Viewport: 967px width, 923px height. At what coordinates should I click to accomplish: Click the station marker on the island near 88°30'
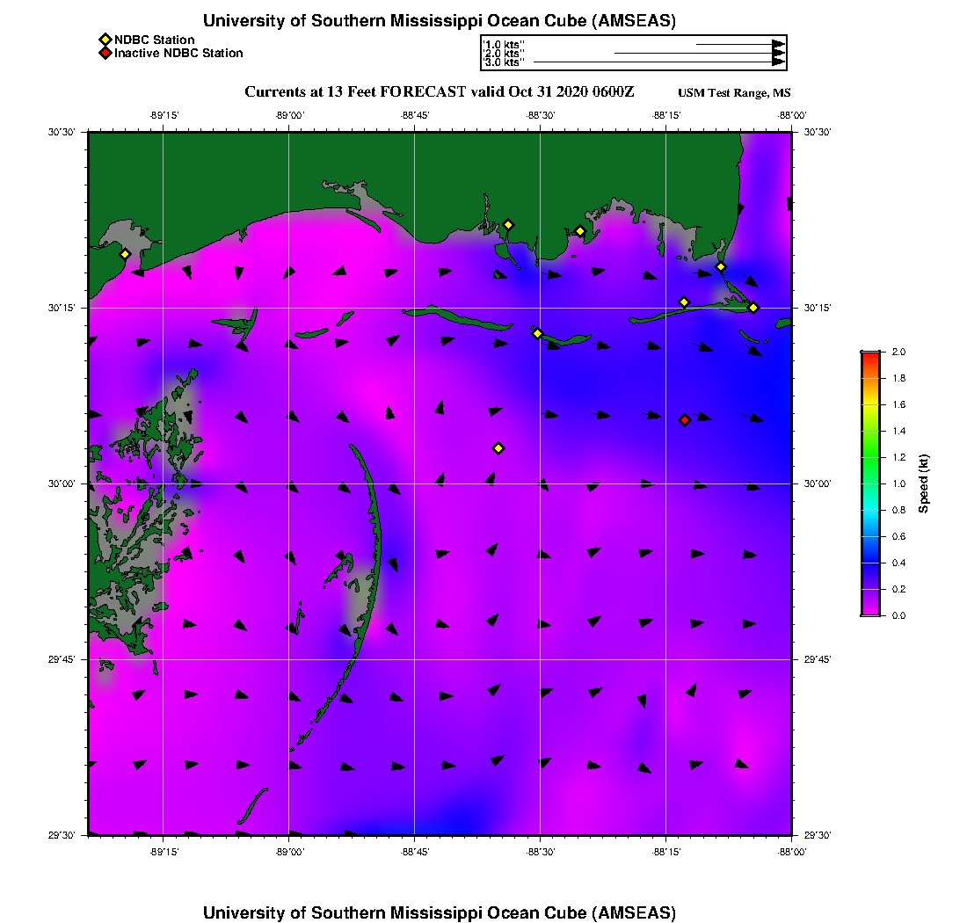pyautogui.click(x=538, y=333)
